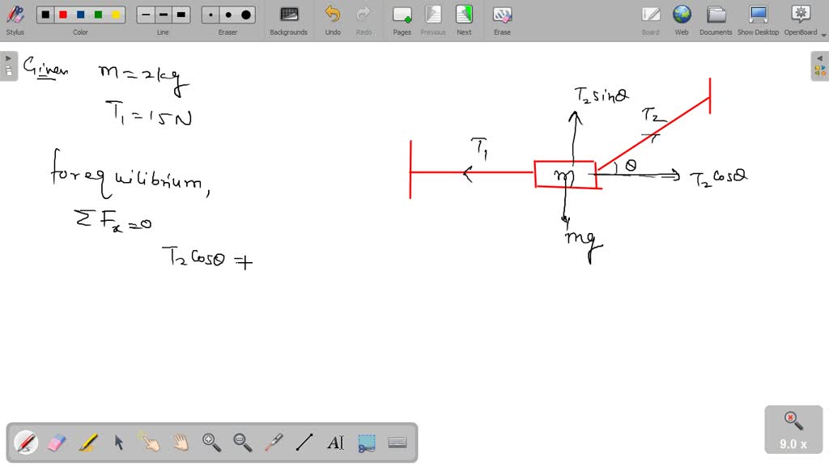Switch to the Hand scroll tool

pyautogui.click(x=179, y=443)
